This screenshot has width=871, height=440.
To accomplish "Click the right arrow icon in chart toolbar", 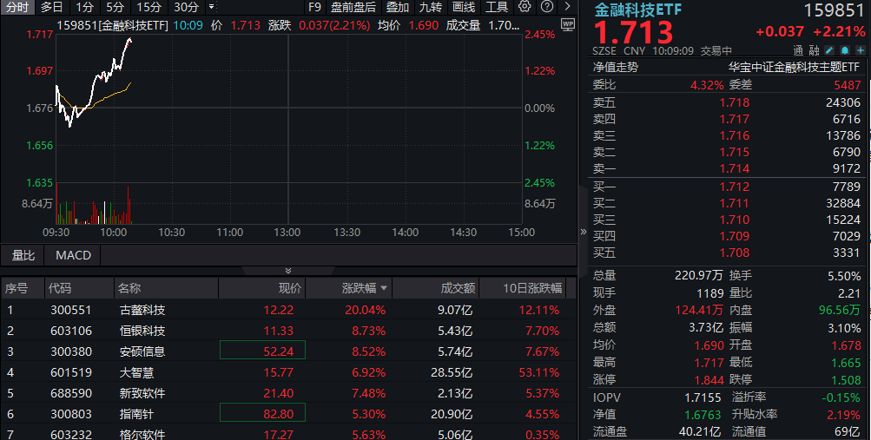I will (x=567, y=7).
